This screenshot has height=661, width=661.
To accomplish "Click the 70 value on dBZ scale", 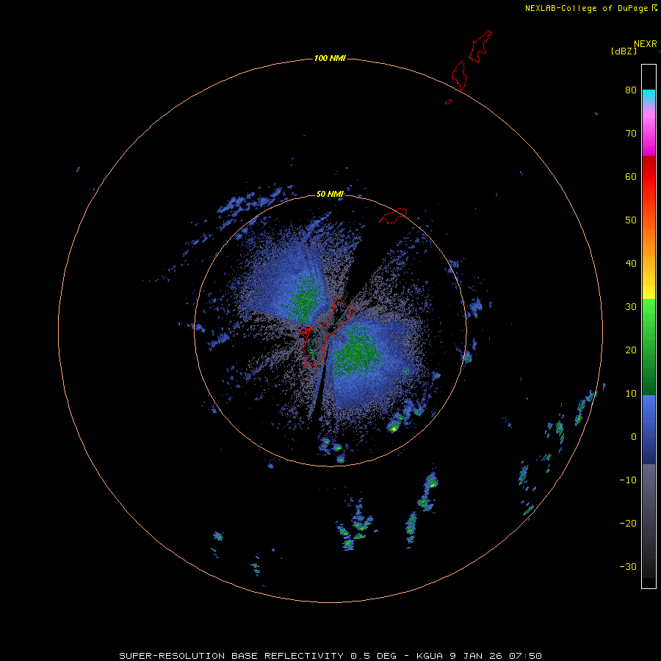I will coord(631,133).
